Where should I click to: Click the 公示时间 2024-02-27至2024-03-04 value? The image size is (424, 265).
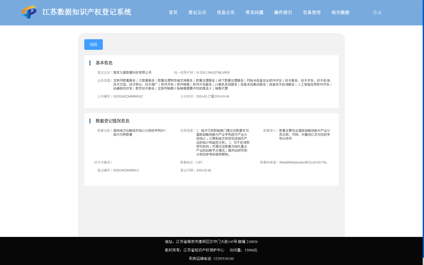tap(213, 96)
